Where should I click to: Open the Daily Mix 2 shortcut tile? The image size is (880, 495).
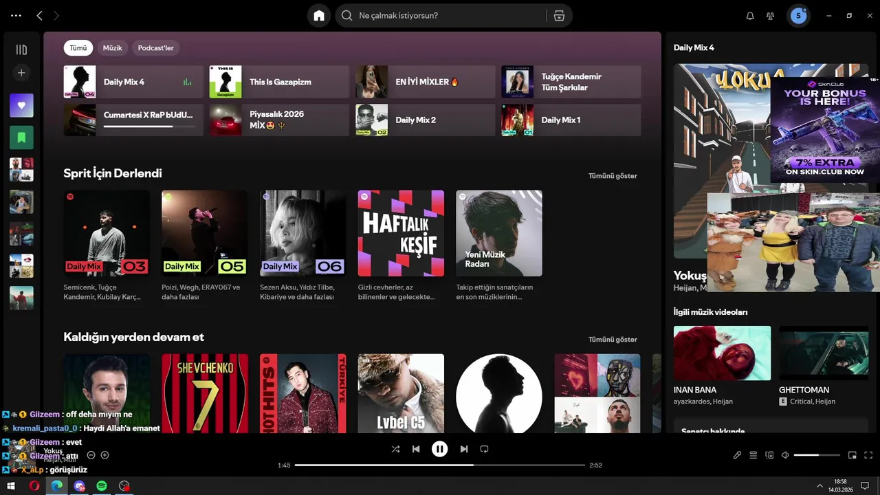[425, 120]
